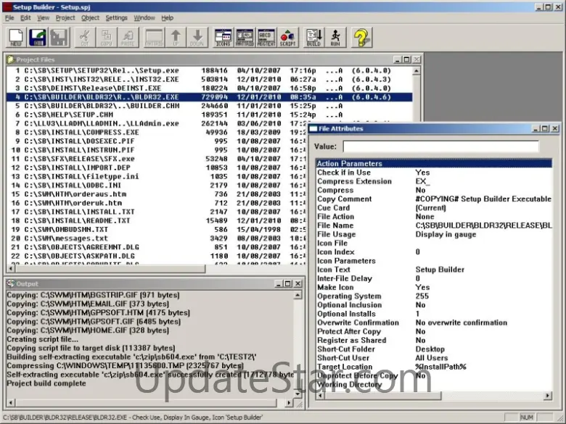
Task: Select row 14 ODBC.INI file
Action: tap(156, 186)
